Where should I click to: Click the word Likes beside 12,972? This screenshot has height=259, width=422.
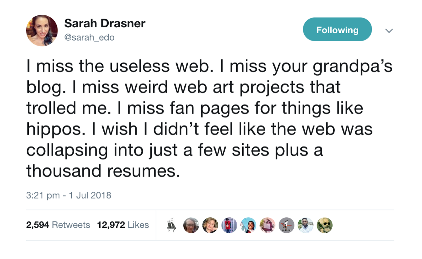(138, 225)
